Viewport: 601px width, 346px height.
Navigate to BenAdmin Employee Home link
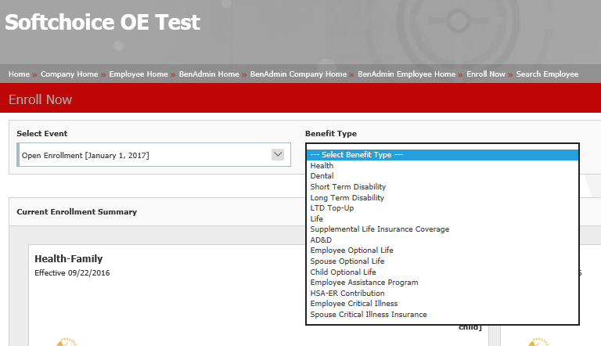406,74
